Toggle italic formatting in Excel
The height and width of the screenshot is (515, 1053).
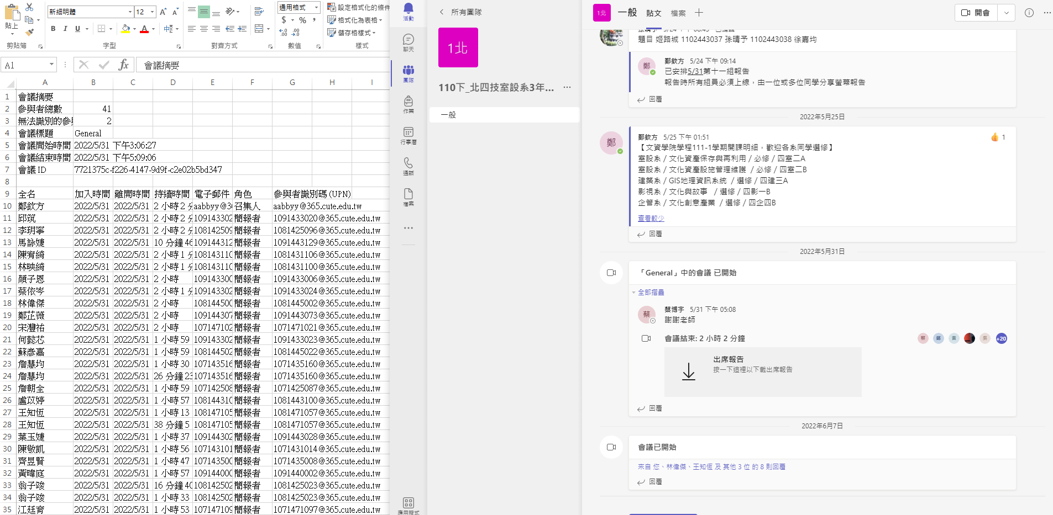pyautogui.click(x=65, y=29)
